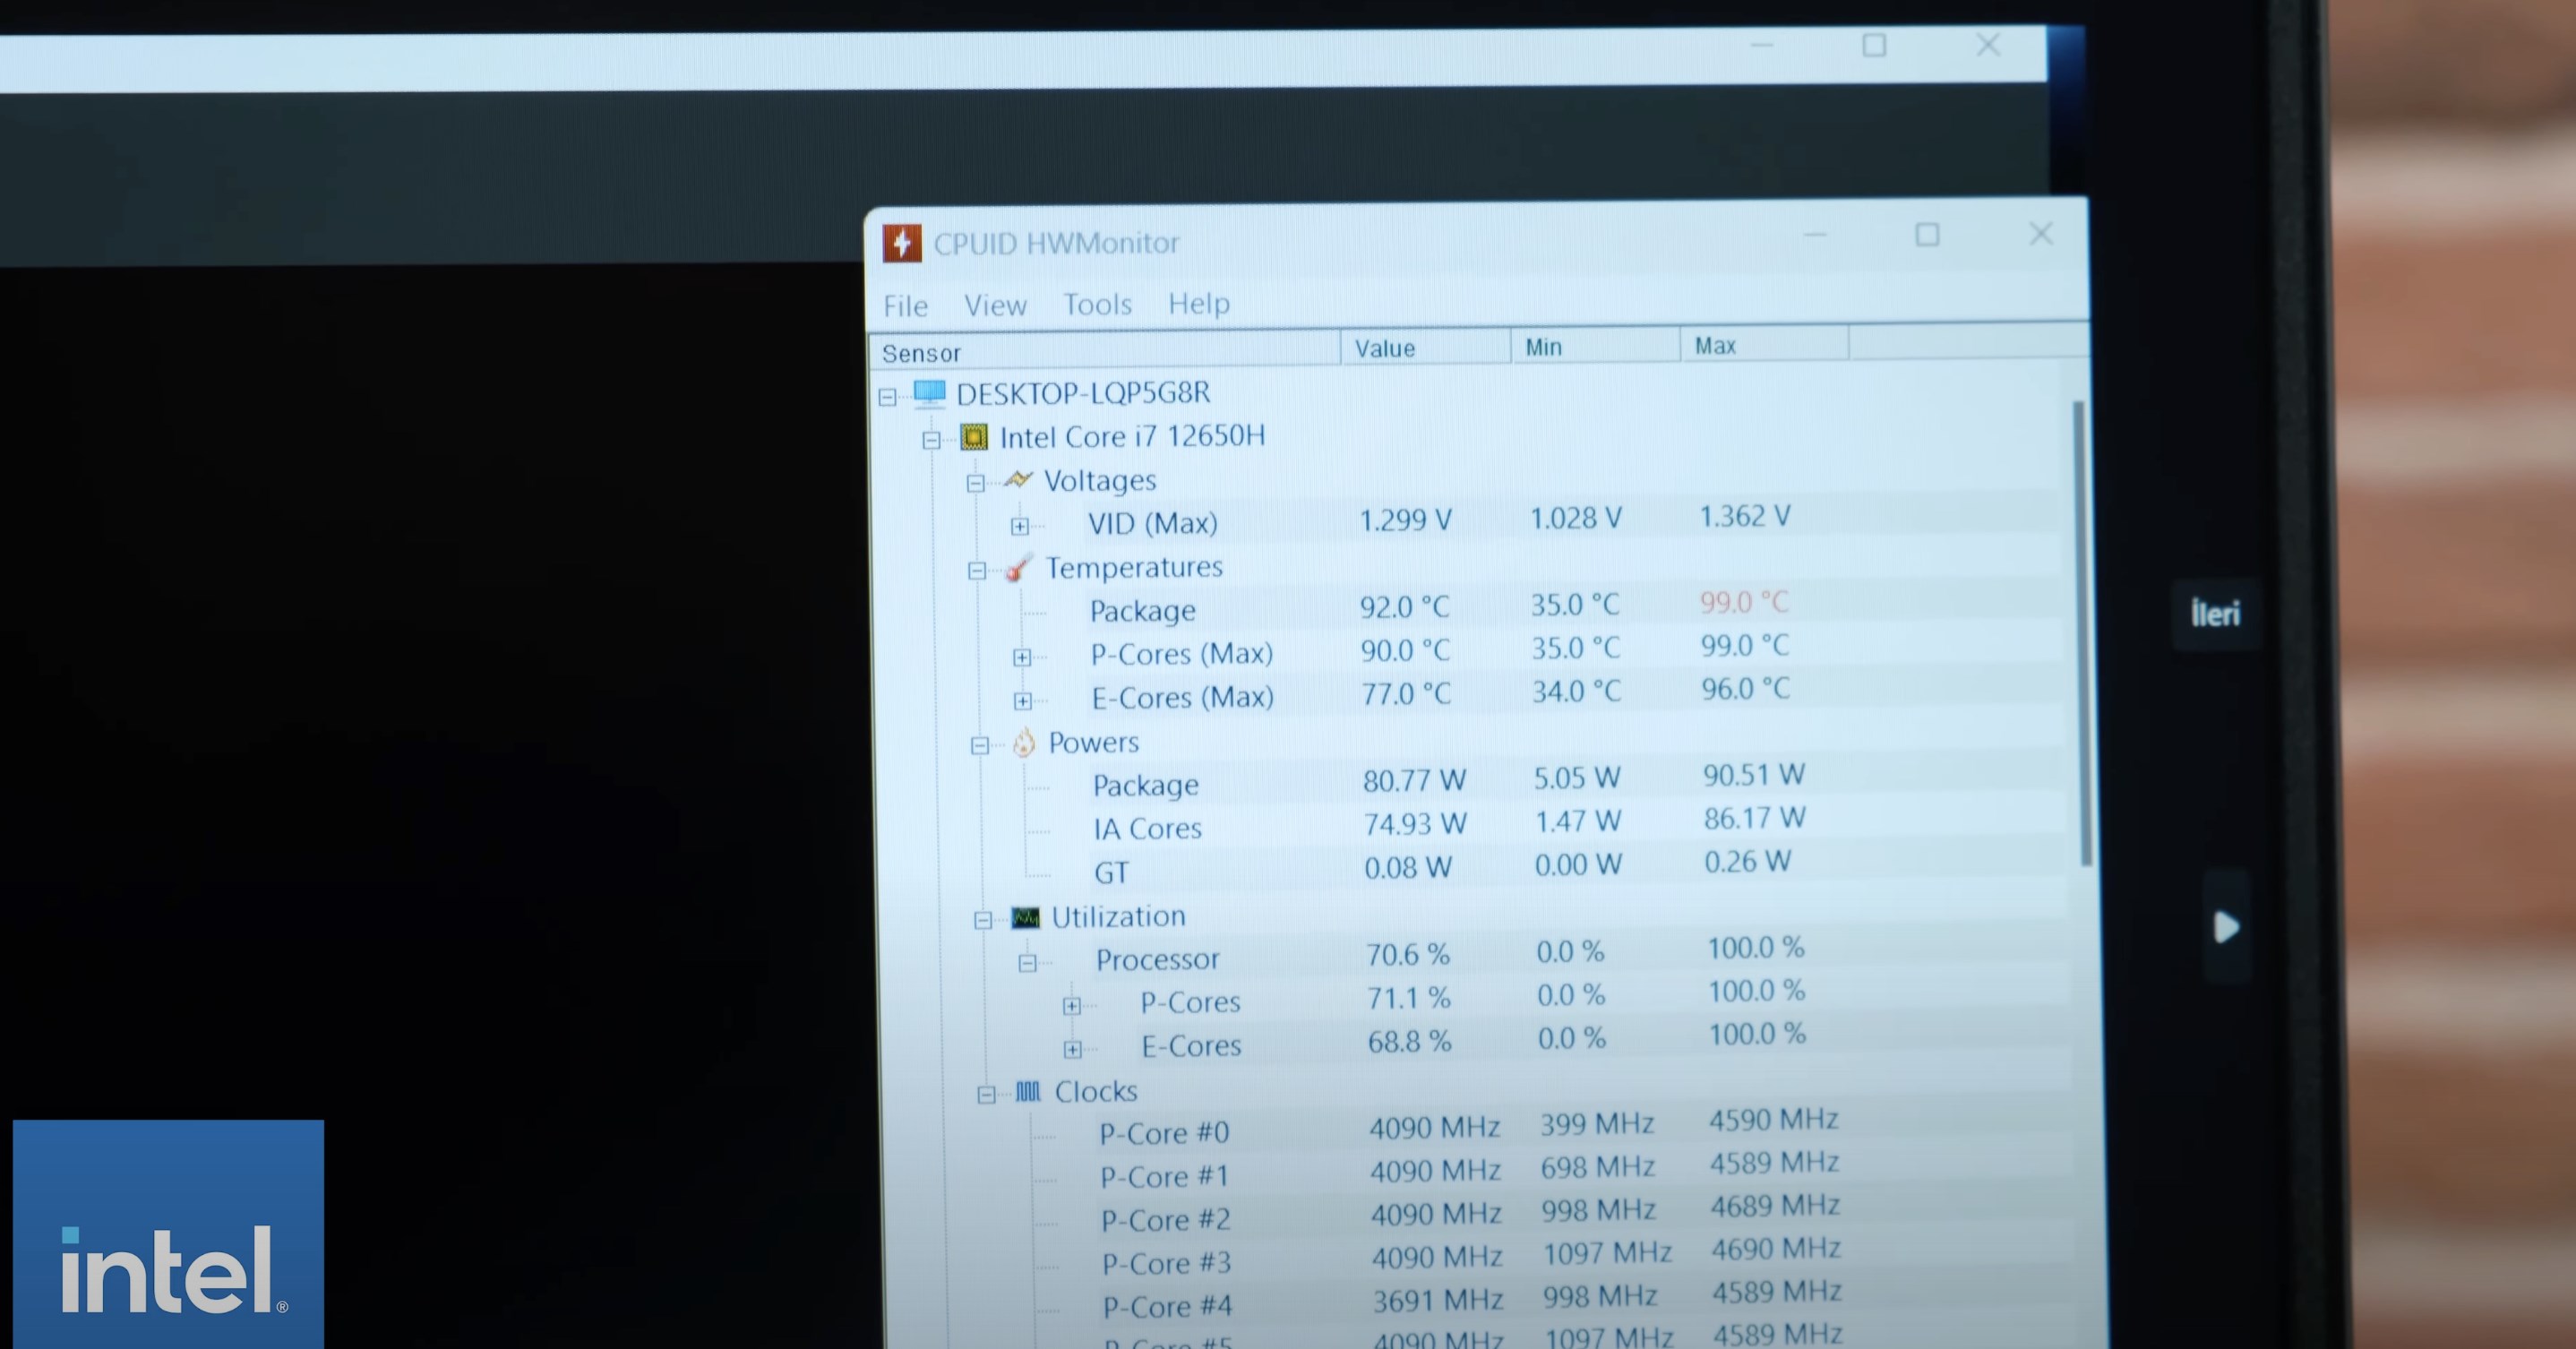This screenshot has width=2576, height=1349.
Task: Click the HWMonitor lightning bolt app icon
Action: coord(902,243)
